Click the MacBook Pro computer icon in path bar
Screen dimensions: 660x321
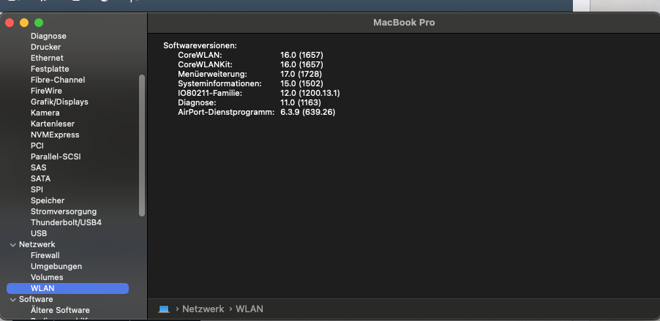(x=164, y=309)
